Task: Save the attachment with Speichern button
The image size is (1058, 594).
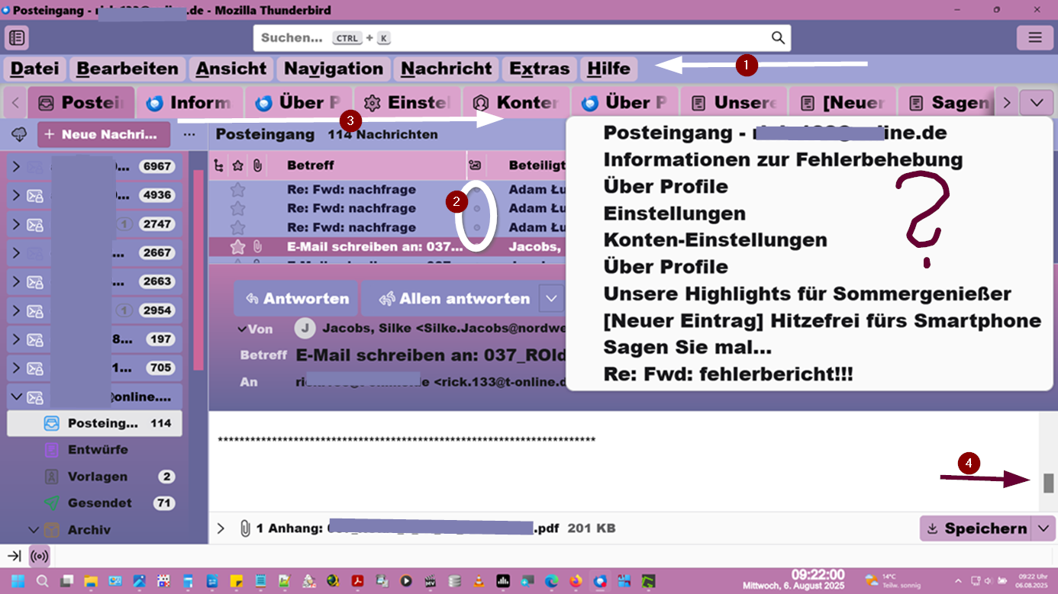Action: 976,528
